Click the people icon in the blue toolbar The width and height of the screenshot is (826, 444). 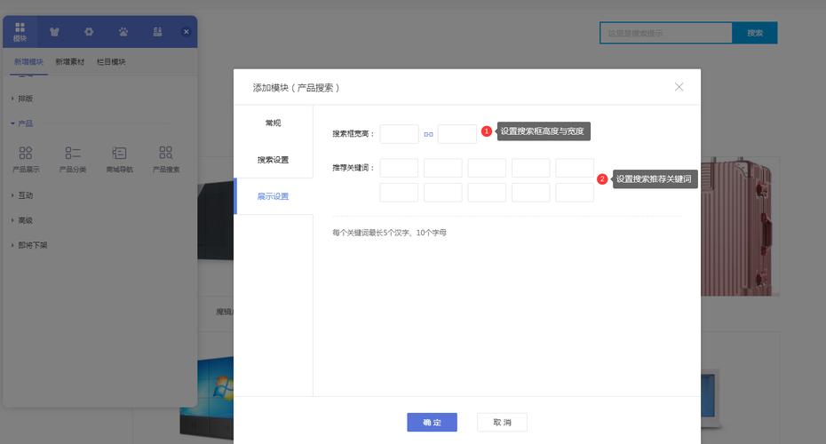[157, 32]
